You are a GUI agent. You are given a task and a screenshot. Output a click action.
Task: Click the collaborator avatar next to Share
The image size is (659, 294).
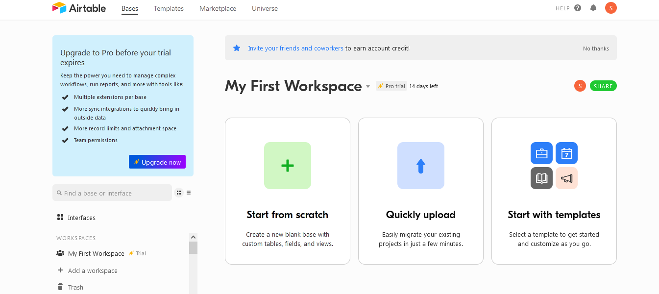click(x=580, y=86)
